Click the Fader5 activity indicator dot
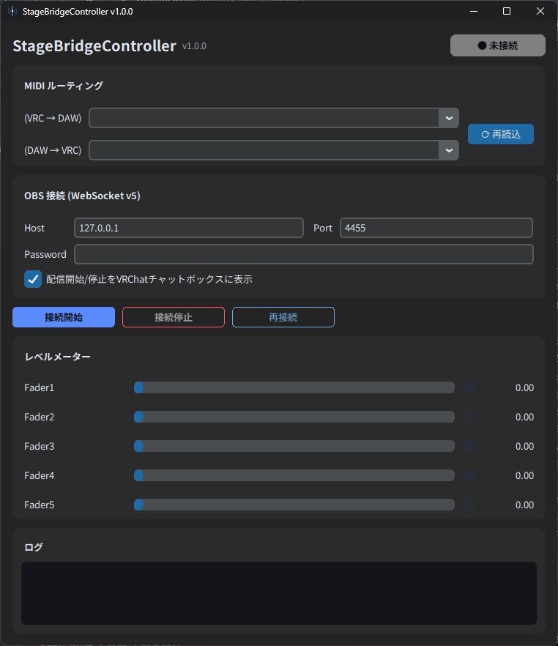 [468, 504]
